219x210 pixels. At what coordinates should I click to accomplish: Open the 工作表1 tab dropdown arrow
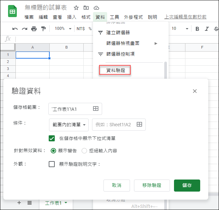[x=66, y=203]
